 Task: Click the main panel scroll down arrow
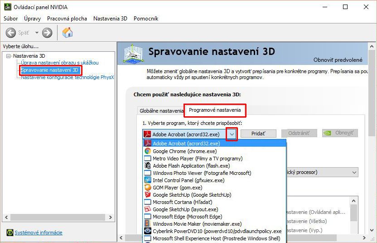372,230
